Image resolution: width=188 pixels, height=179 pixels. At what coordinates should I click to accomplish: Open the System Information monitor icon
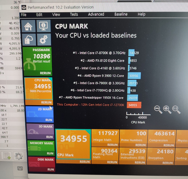pyautogui.click(x=44, y=26)
